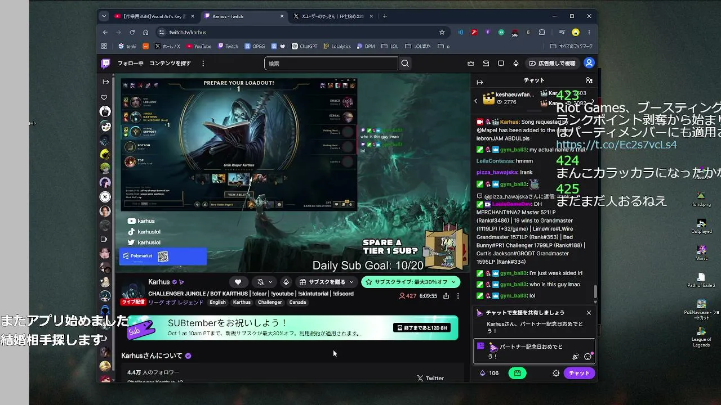Open すべてのブックマーク folder
The width and height of the screenshot is (721, 405).
click(571, 46)
